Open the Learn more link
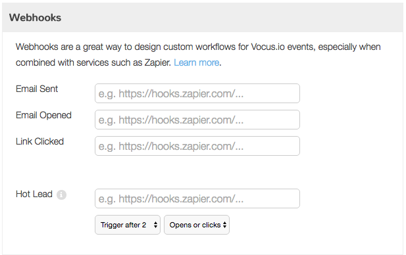The height and width of the screenshot is (255, 406). point(197,62)
